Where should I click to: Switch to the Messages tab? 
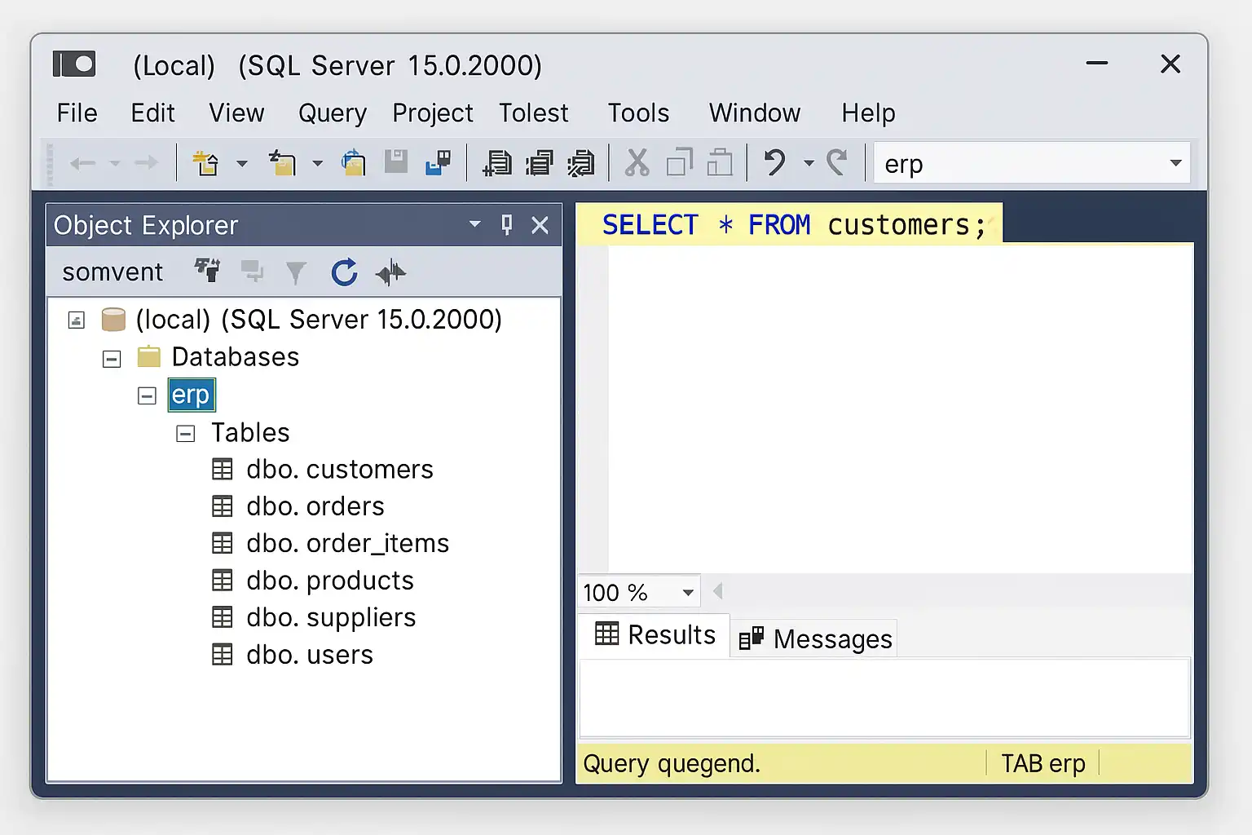pyautogui.click(x=816, y=638)
